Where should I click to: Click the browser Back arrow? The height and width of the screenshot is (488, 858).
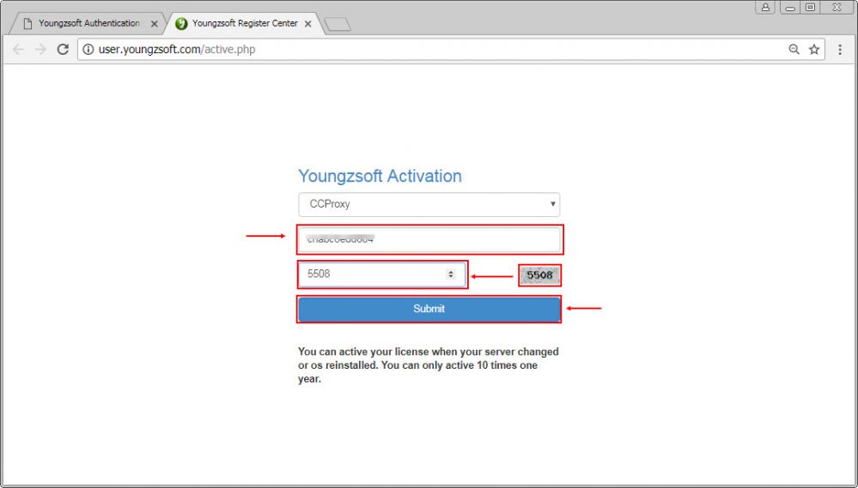(x=18, y=49)
